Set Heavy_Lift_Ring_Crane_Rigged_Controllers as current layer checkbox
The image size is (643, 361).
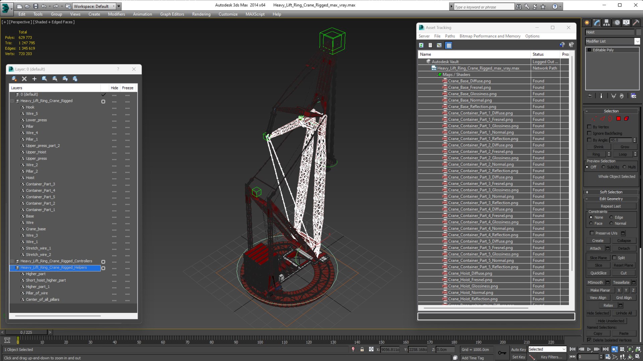pos(103,262)
